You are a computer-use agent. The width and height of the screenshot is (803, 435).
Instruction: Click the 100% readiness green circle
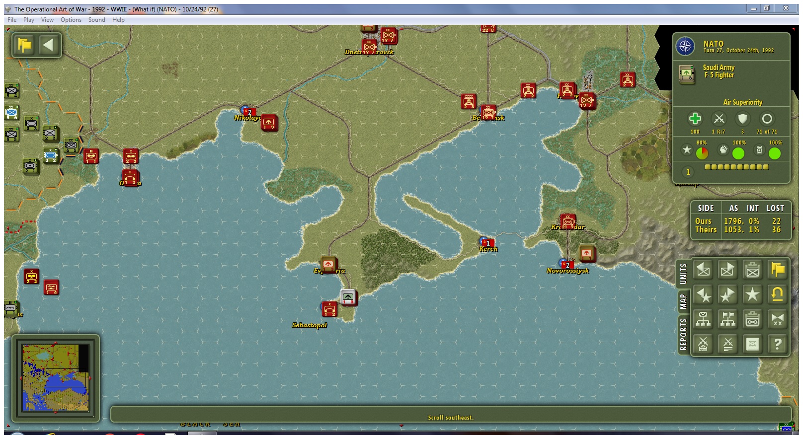point(738,153)
